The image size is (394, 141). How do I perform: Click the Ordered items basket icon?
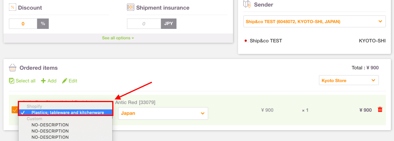click(12, 67)
